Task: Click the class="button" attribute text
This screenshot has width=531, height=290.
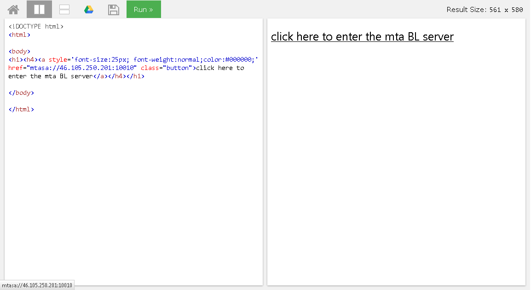Action: coord(167,68)
